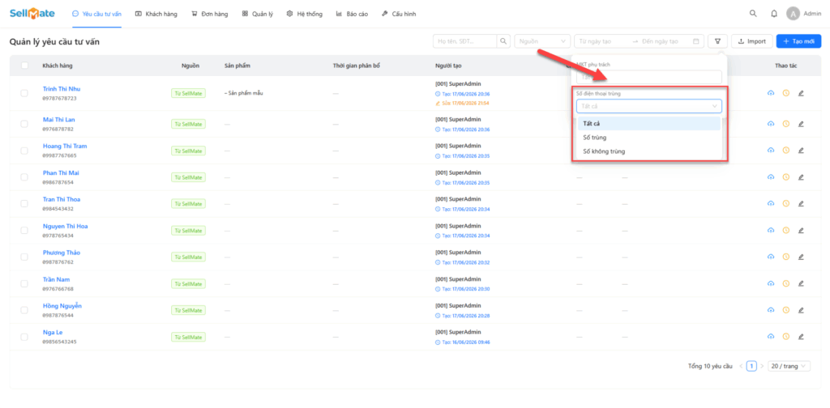Check the box for Tran Thi Thoa
The height and width of the screenshot is (408, 830).
[x=24, y=203]
